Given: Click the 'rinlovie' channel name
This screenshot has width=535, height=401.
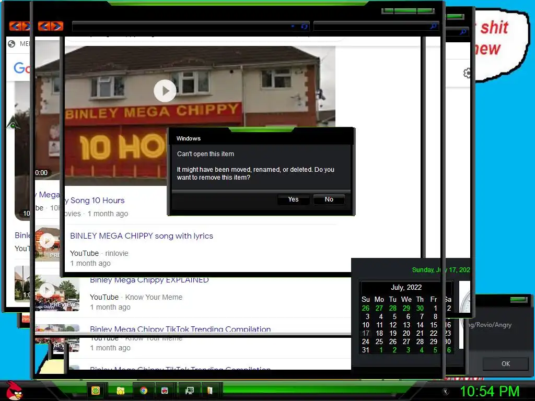Looking at the screenshot, I should click(117, 253).
